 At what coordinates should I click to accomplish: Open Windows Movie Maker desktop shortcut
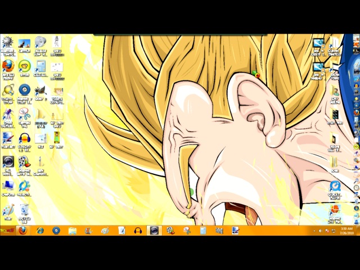coord(24,165)
